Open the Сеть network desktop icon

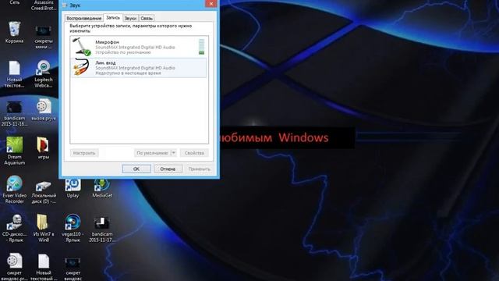(x=14, y=2)
